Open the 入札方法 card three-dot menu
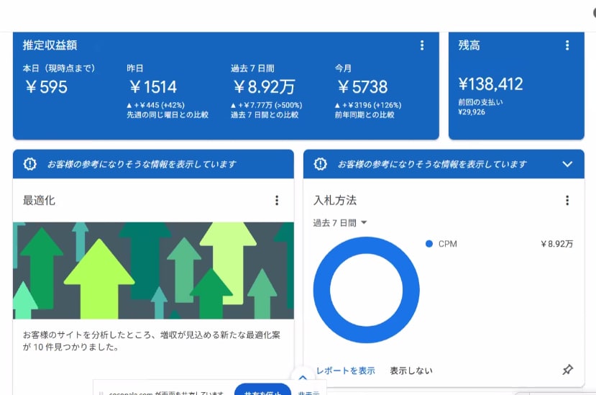This screenshot has height=395, width=596. (x=567, y=201)
